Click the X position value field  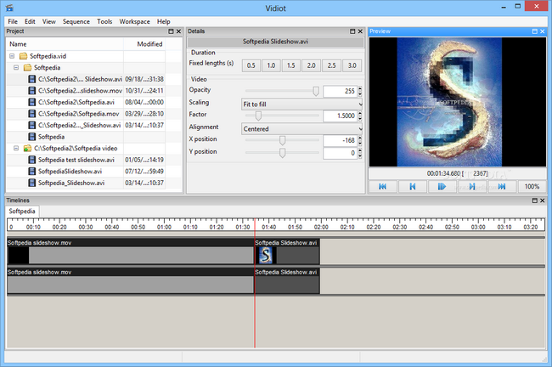coord(339,141)
